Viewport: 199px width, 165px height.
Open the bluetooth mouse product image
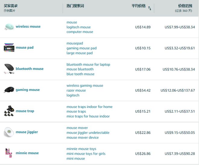(9, 69)
